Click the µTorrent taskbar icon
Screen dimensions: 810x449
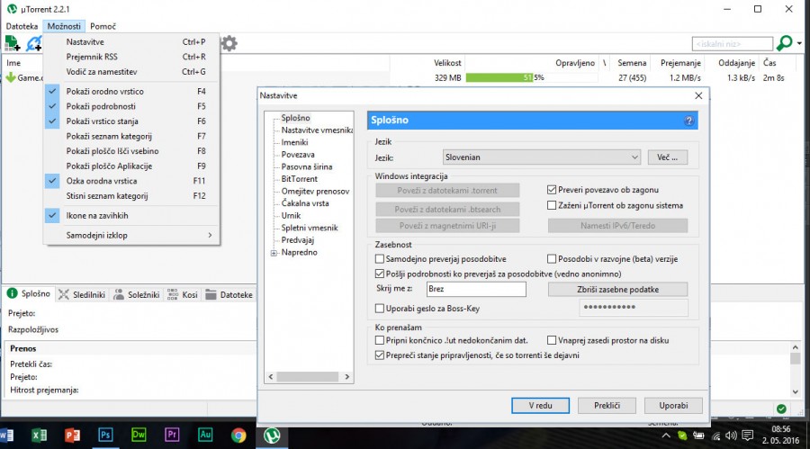tap(271, 436)
